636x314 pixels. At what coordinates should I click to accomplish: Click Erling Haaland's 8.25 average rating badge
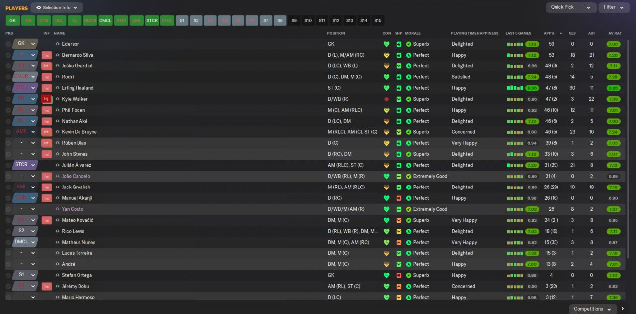click(613, 88)
